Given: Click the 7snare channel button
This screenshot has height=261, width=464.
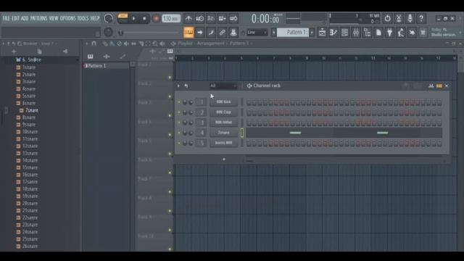Looking at the screenshot, I should pyautogui.click(x=223, y=133).
